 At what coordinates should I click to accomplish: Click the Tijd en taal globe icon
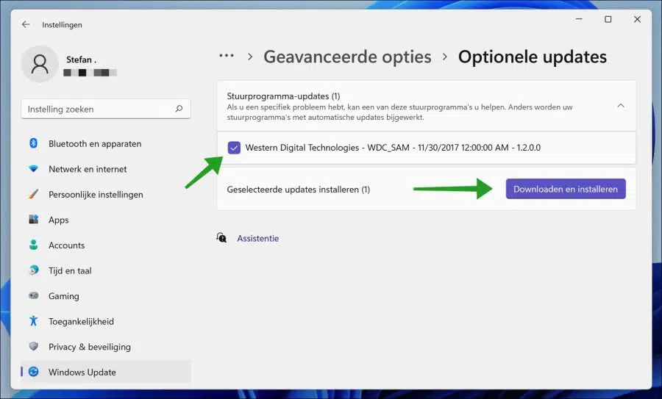click(x=33, y=270)
